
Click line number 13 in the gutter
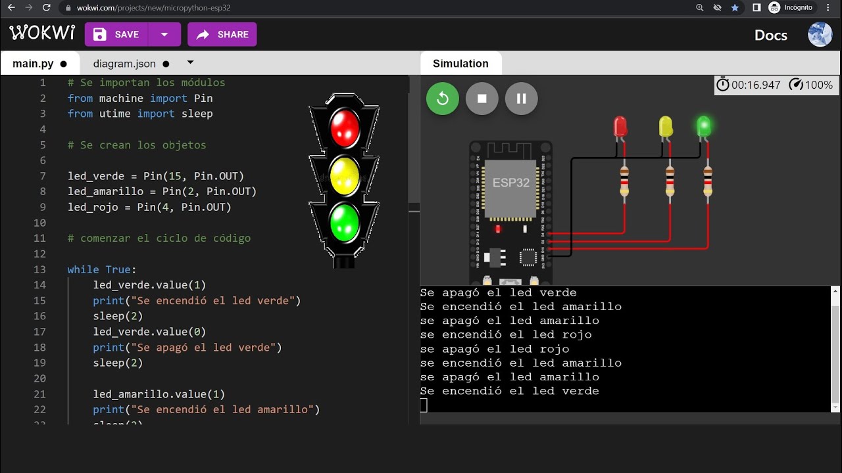[39, 269]
